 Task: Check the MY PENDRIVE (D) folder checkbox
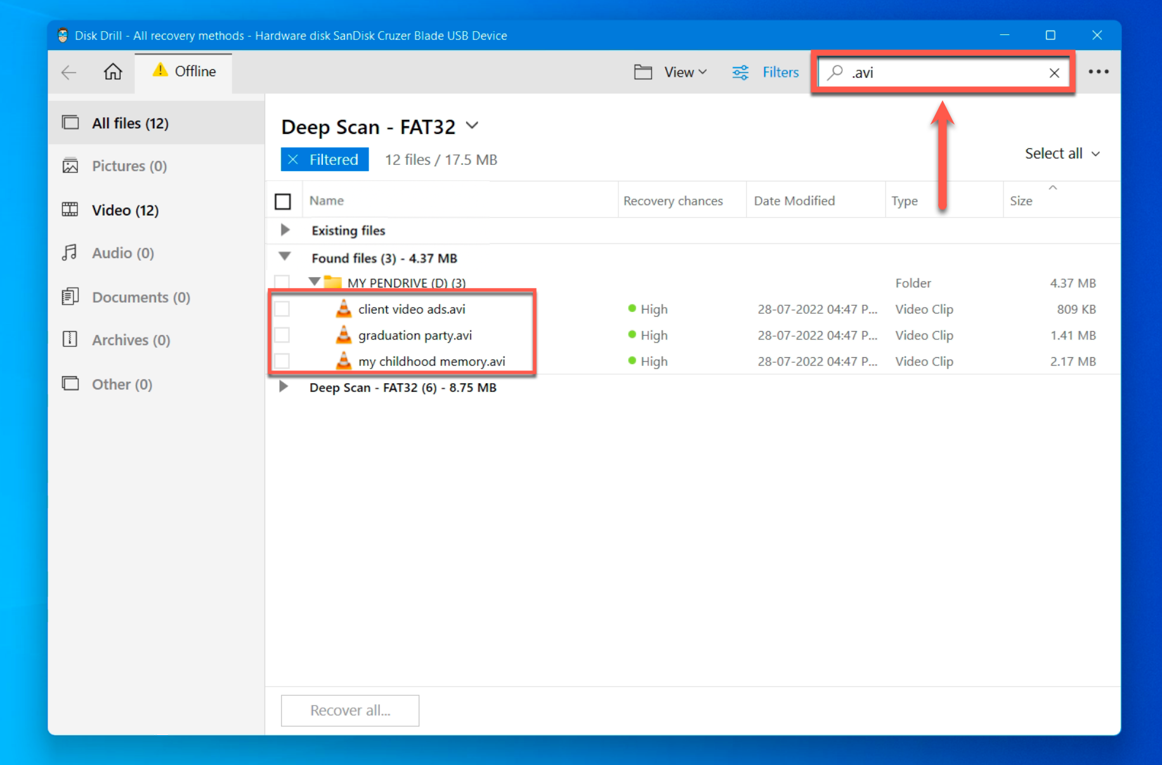pos(282,282)
